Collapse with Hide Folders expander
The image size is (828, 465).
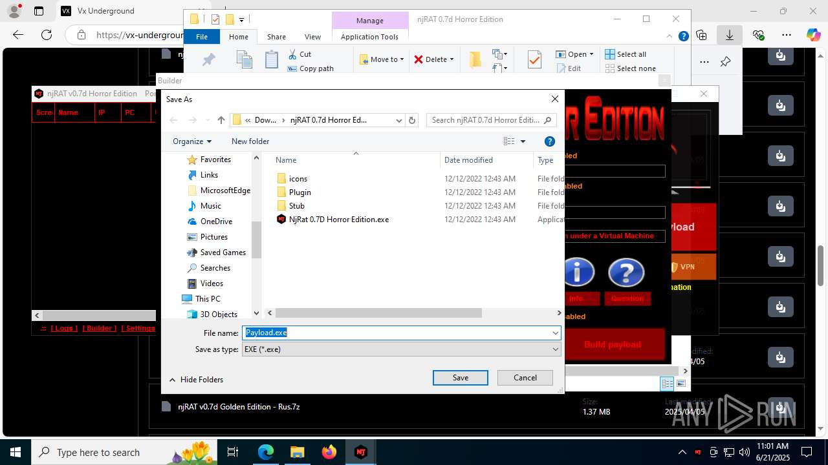pyautogui.click(x=196, y=380)
